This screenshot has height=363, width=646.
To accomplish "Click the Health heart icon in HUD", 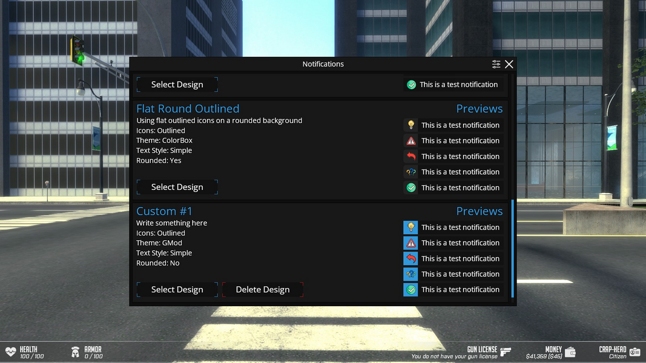I will (11, 352).
